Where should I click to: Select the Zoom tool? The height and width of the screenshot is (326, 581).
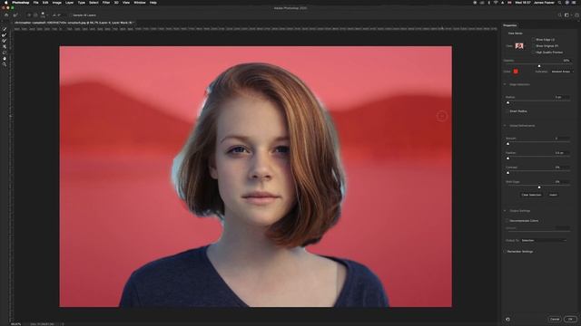[x=5, y=64]
